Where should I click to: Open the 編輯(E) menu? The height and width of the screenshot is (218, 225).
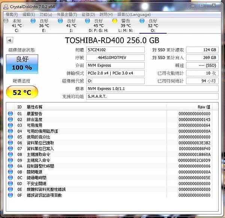pos(29,15)
